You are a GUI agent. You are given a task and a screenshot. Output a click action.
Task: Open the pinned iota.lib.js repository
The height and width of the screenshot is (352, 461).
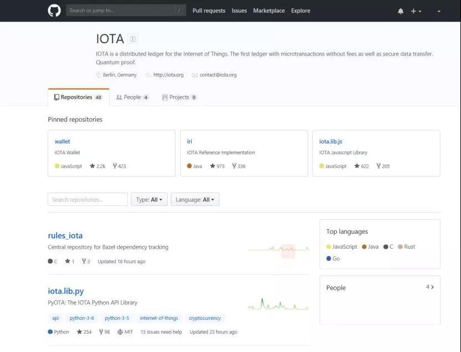(330, 142)
